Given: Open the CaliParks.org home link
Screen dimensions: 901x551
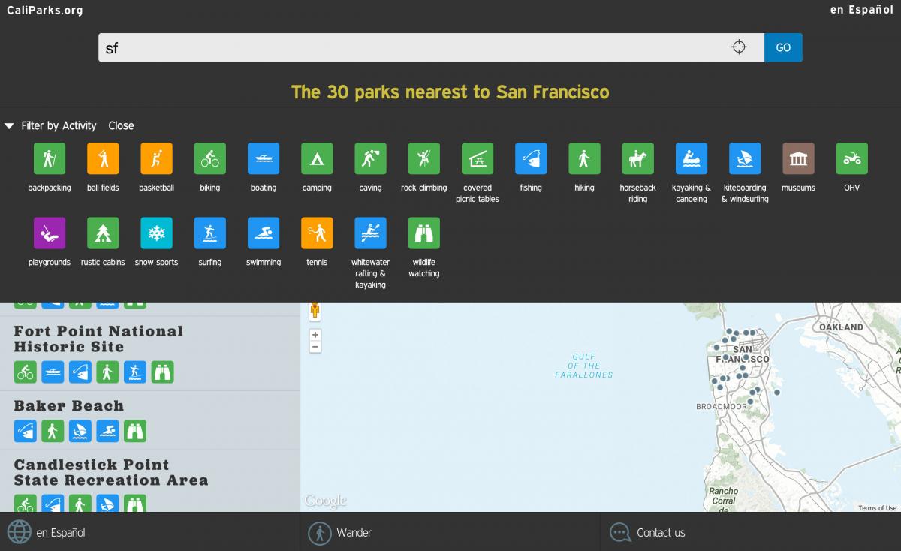Looking at the screenshot, I should [x=44, y=10].
